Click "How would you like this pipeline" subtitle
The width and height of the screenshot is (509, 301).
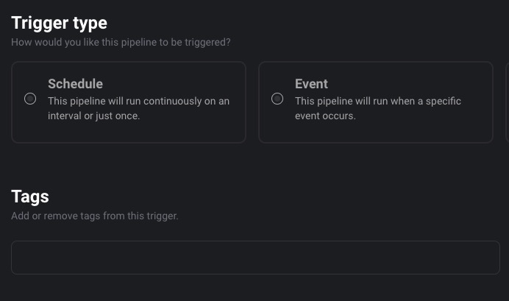point(121,43)
